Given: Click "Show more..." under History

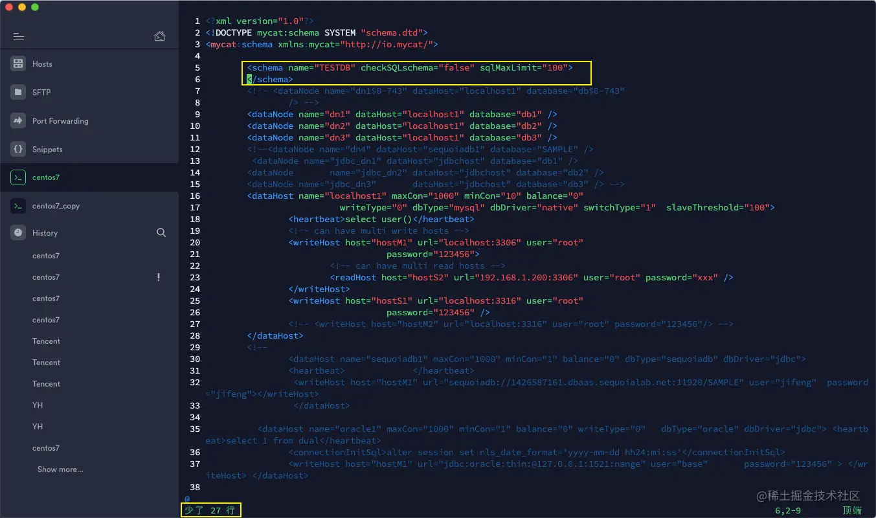Looking at the screenshot, I should 60,469.
